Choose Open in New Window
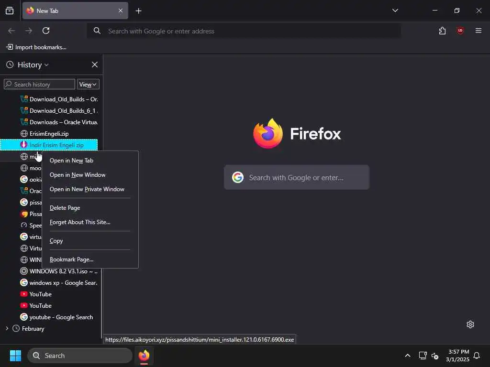Image resolution: width=490 pixels, height=367 pixels. tap(90, 175)
